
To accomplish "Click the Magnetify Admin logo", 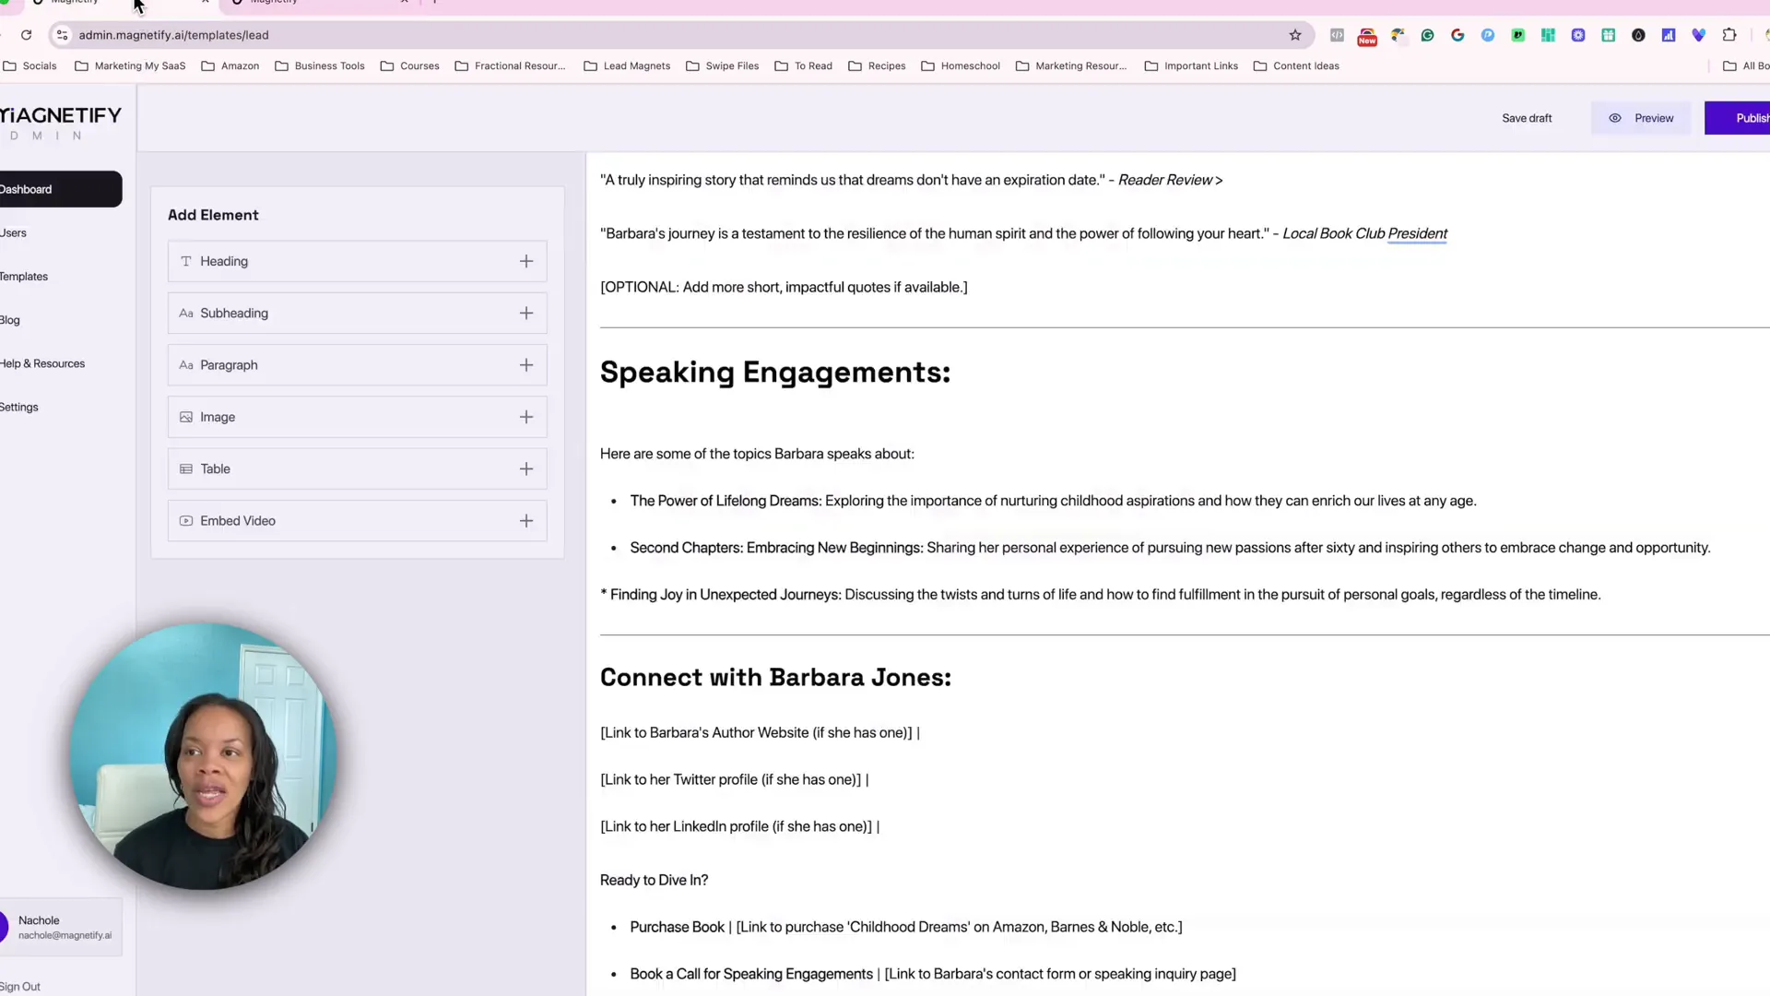I will coord(61,123).
